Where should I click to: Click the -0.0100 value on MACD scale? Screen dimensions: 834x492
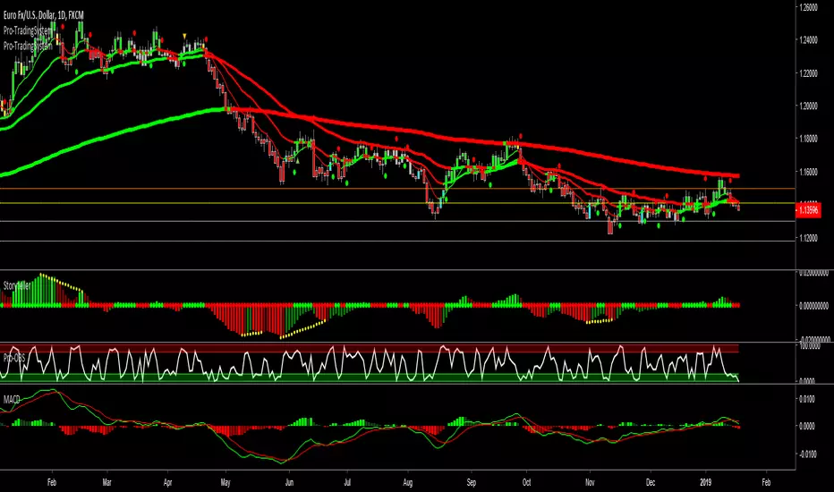tap(806, 454)
